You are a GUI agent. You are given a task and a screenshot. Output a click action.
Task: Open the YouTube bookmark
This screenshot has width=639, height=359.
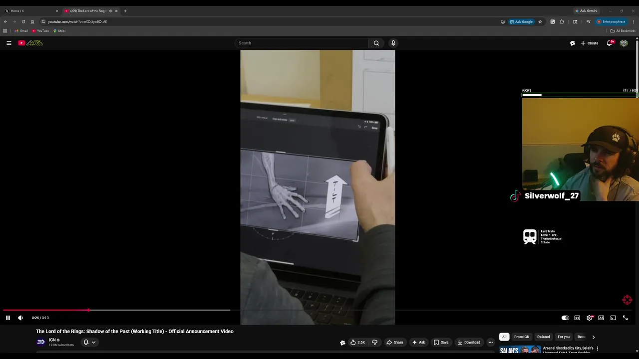coord(40,31)
